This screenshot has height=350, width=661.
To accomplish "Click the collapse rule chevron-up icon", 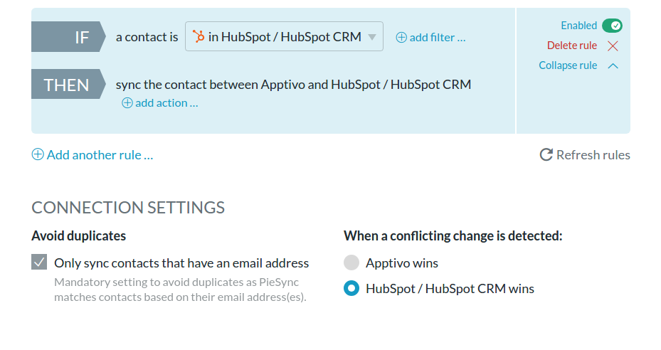I will pyautogui.click(x=613, y=65).
